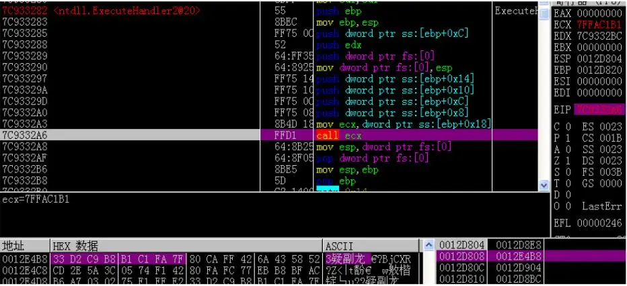Image resolution: width=627 pixels, height=286 pixels.
Task: Click 'push dword ptr ss:[ebp+0x10]' instruction
Action: tap(395, 90)
